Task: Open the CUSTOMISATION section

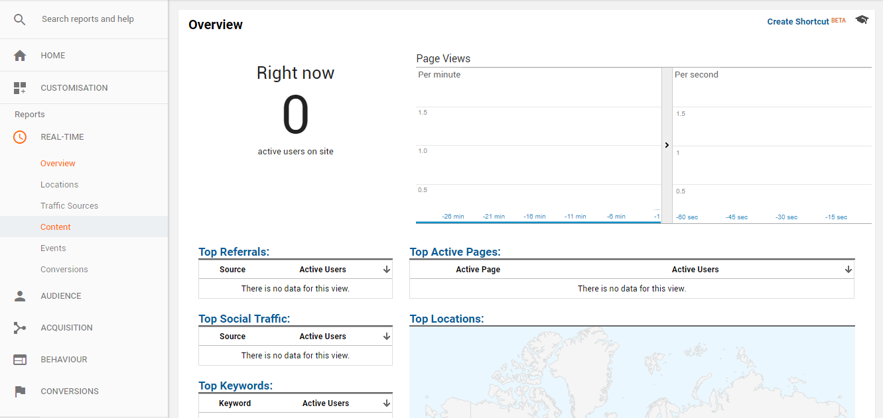Action: (74, 88)
